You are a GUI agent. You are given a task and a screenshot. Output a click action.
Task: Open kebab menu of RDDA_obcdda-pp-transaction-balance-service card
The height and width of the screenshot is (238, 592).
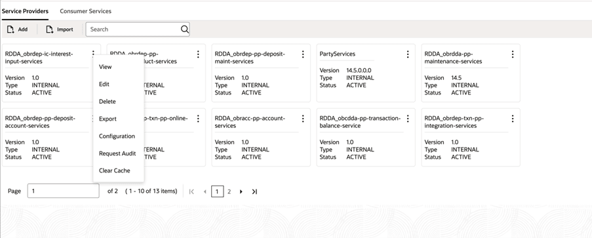408,119
